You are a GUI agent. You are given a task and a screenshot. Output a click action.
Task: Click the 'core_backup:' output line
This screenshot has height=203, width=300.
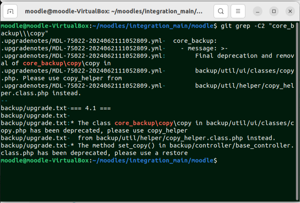pos(195,41)
